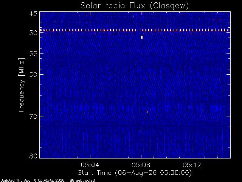Click the 45 frequency axis label

point(34,14)
